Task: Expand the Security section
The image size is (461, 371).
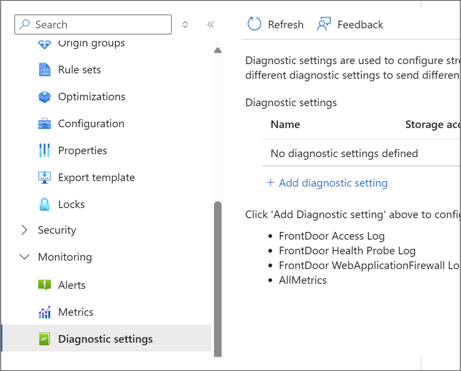Action: [24, 230]
